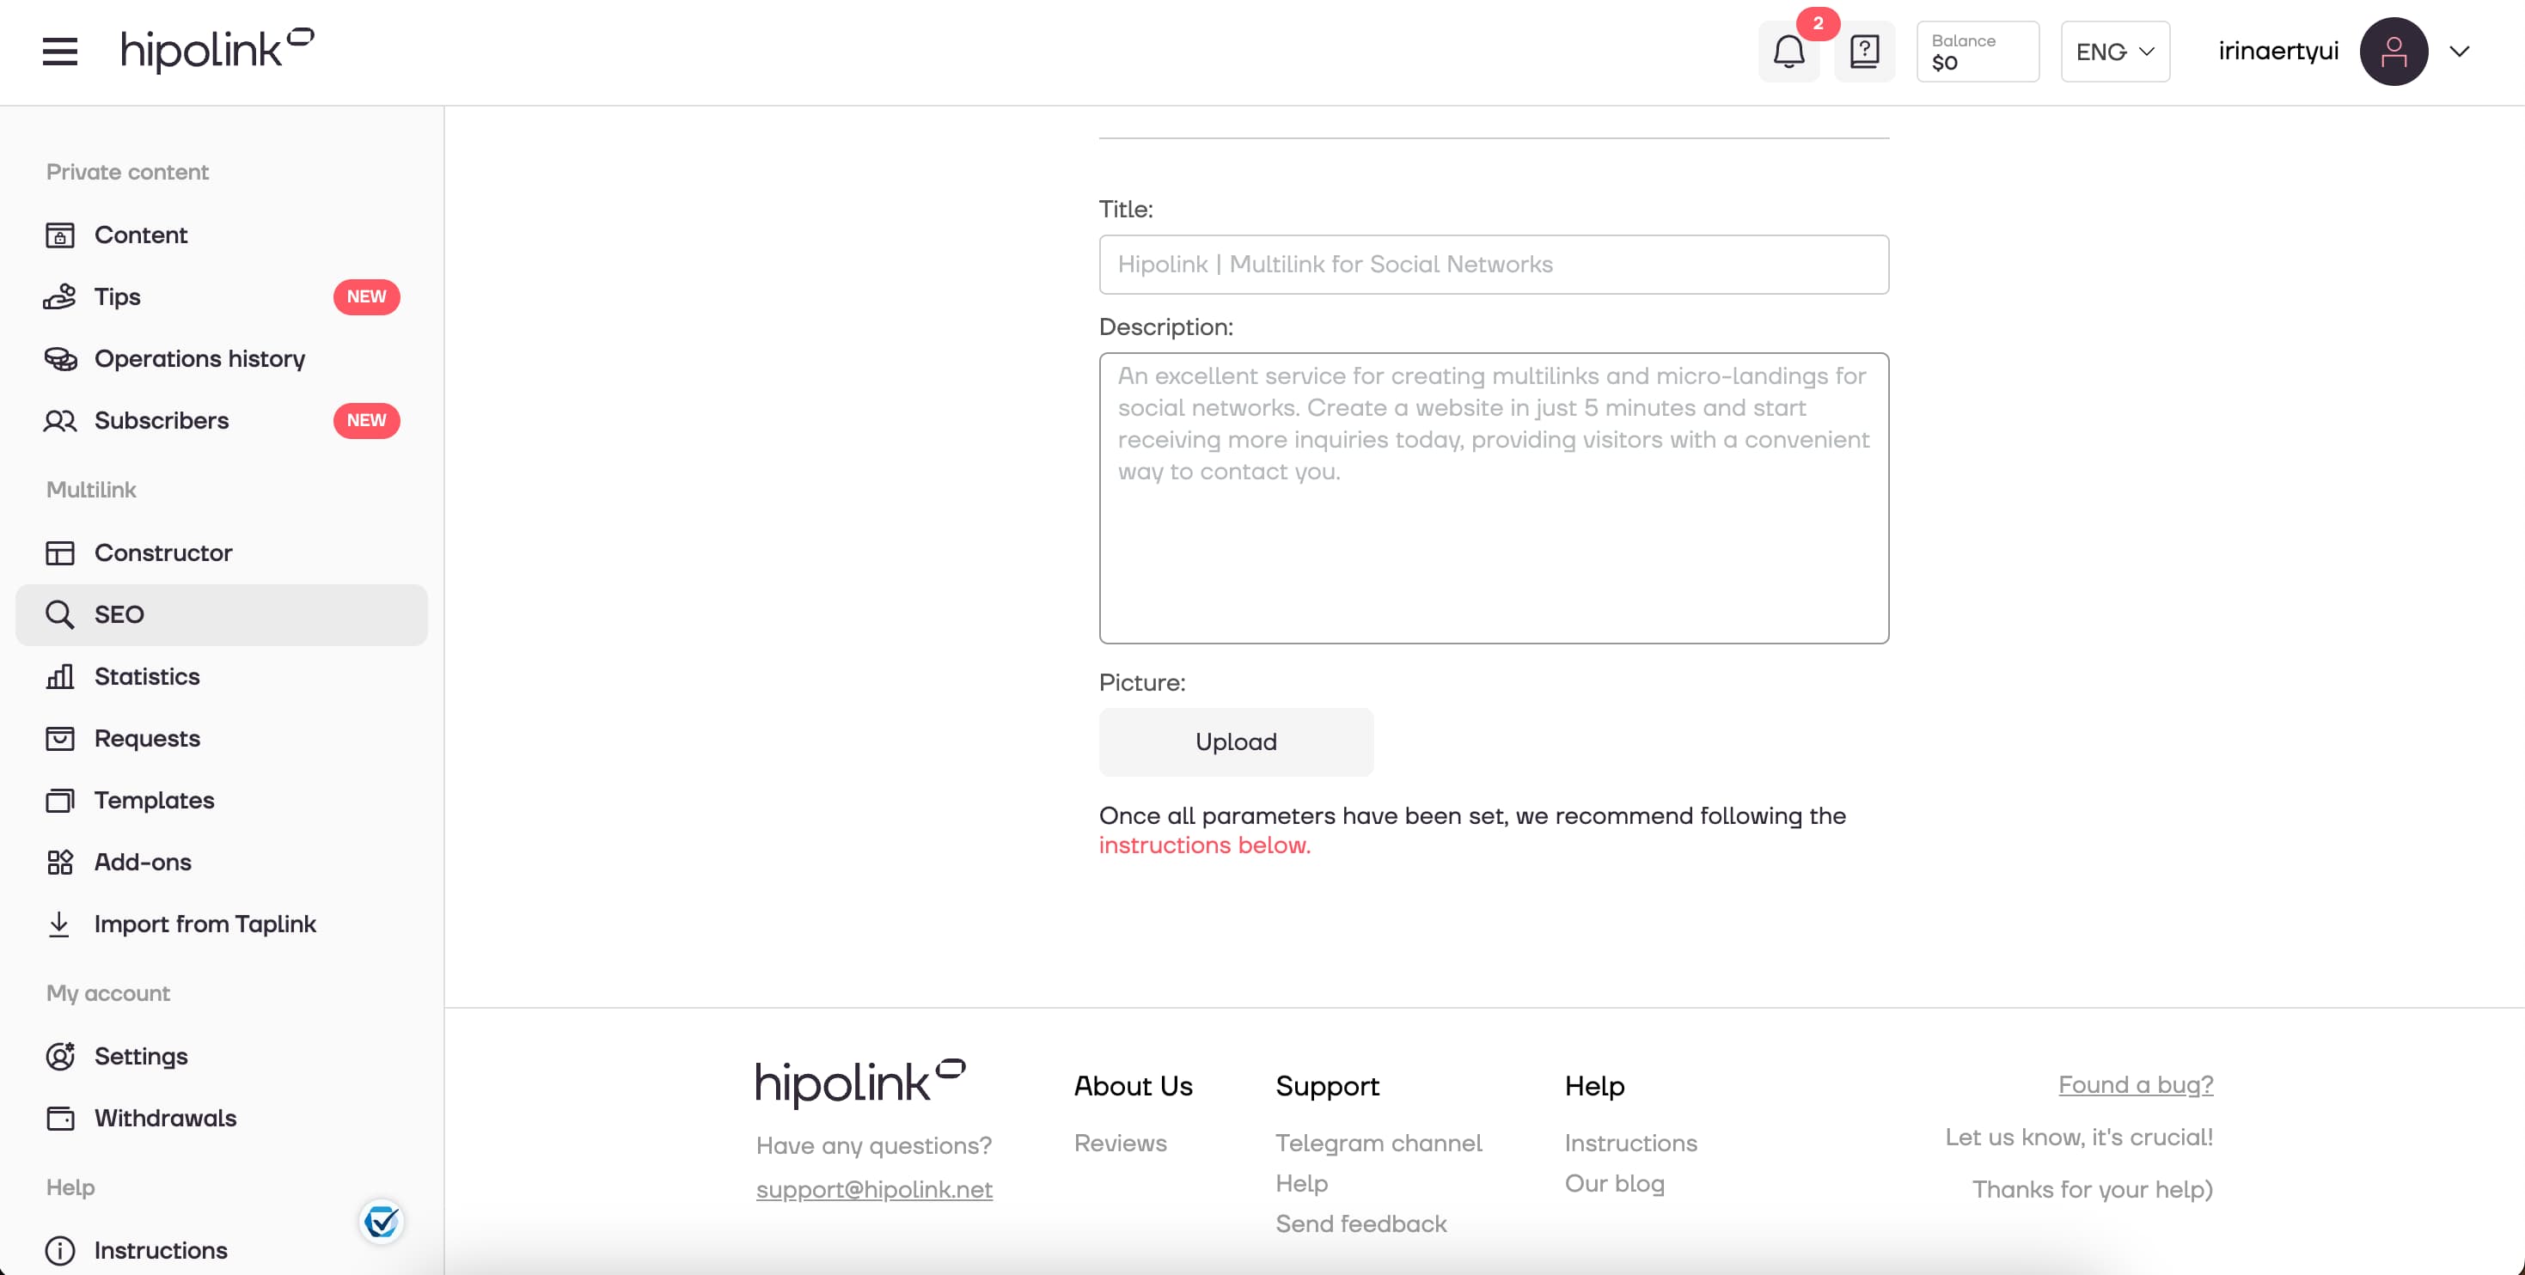Click the Content sidebar icon
The image size is (2525, 1275).
pos(60,235)
